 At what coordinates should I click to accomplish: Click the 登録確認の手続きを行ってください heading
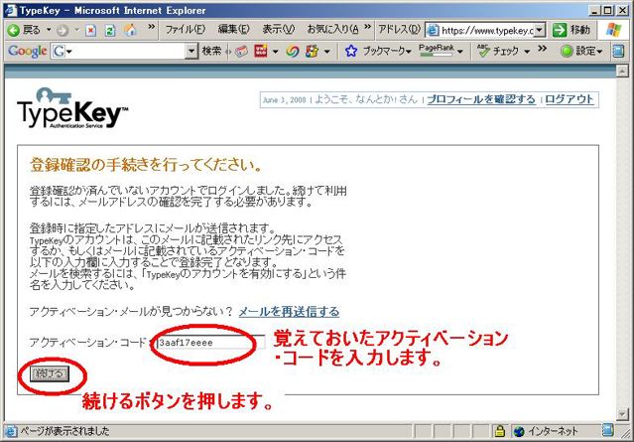point(147,165)
